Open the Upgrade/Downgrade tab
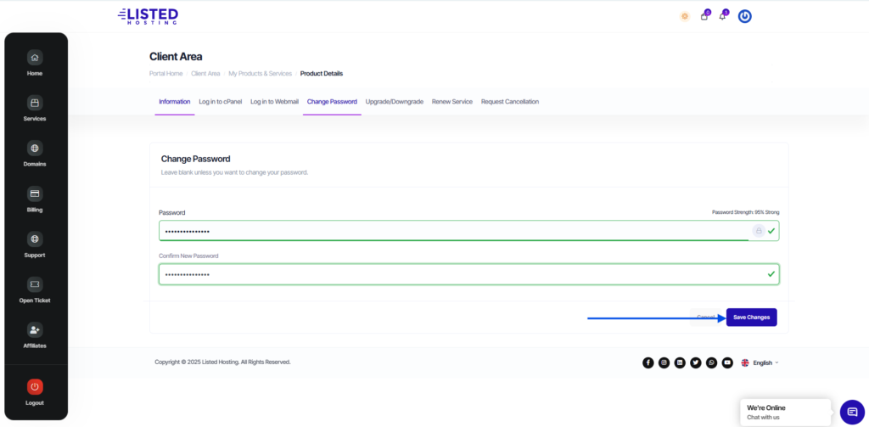 point(394,102)
